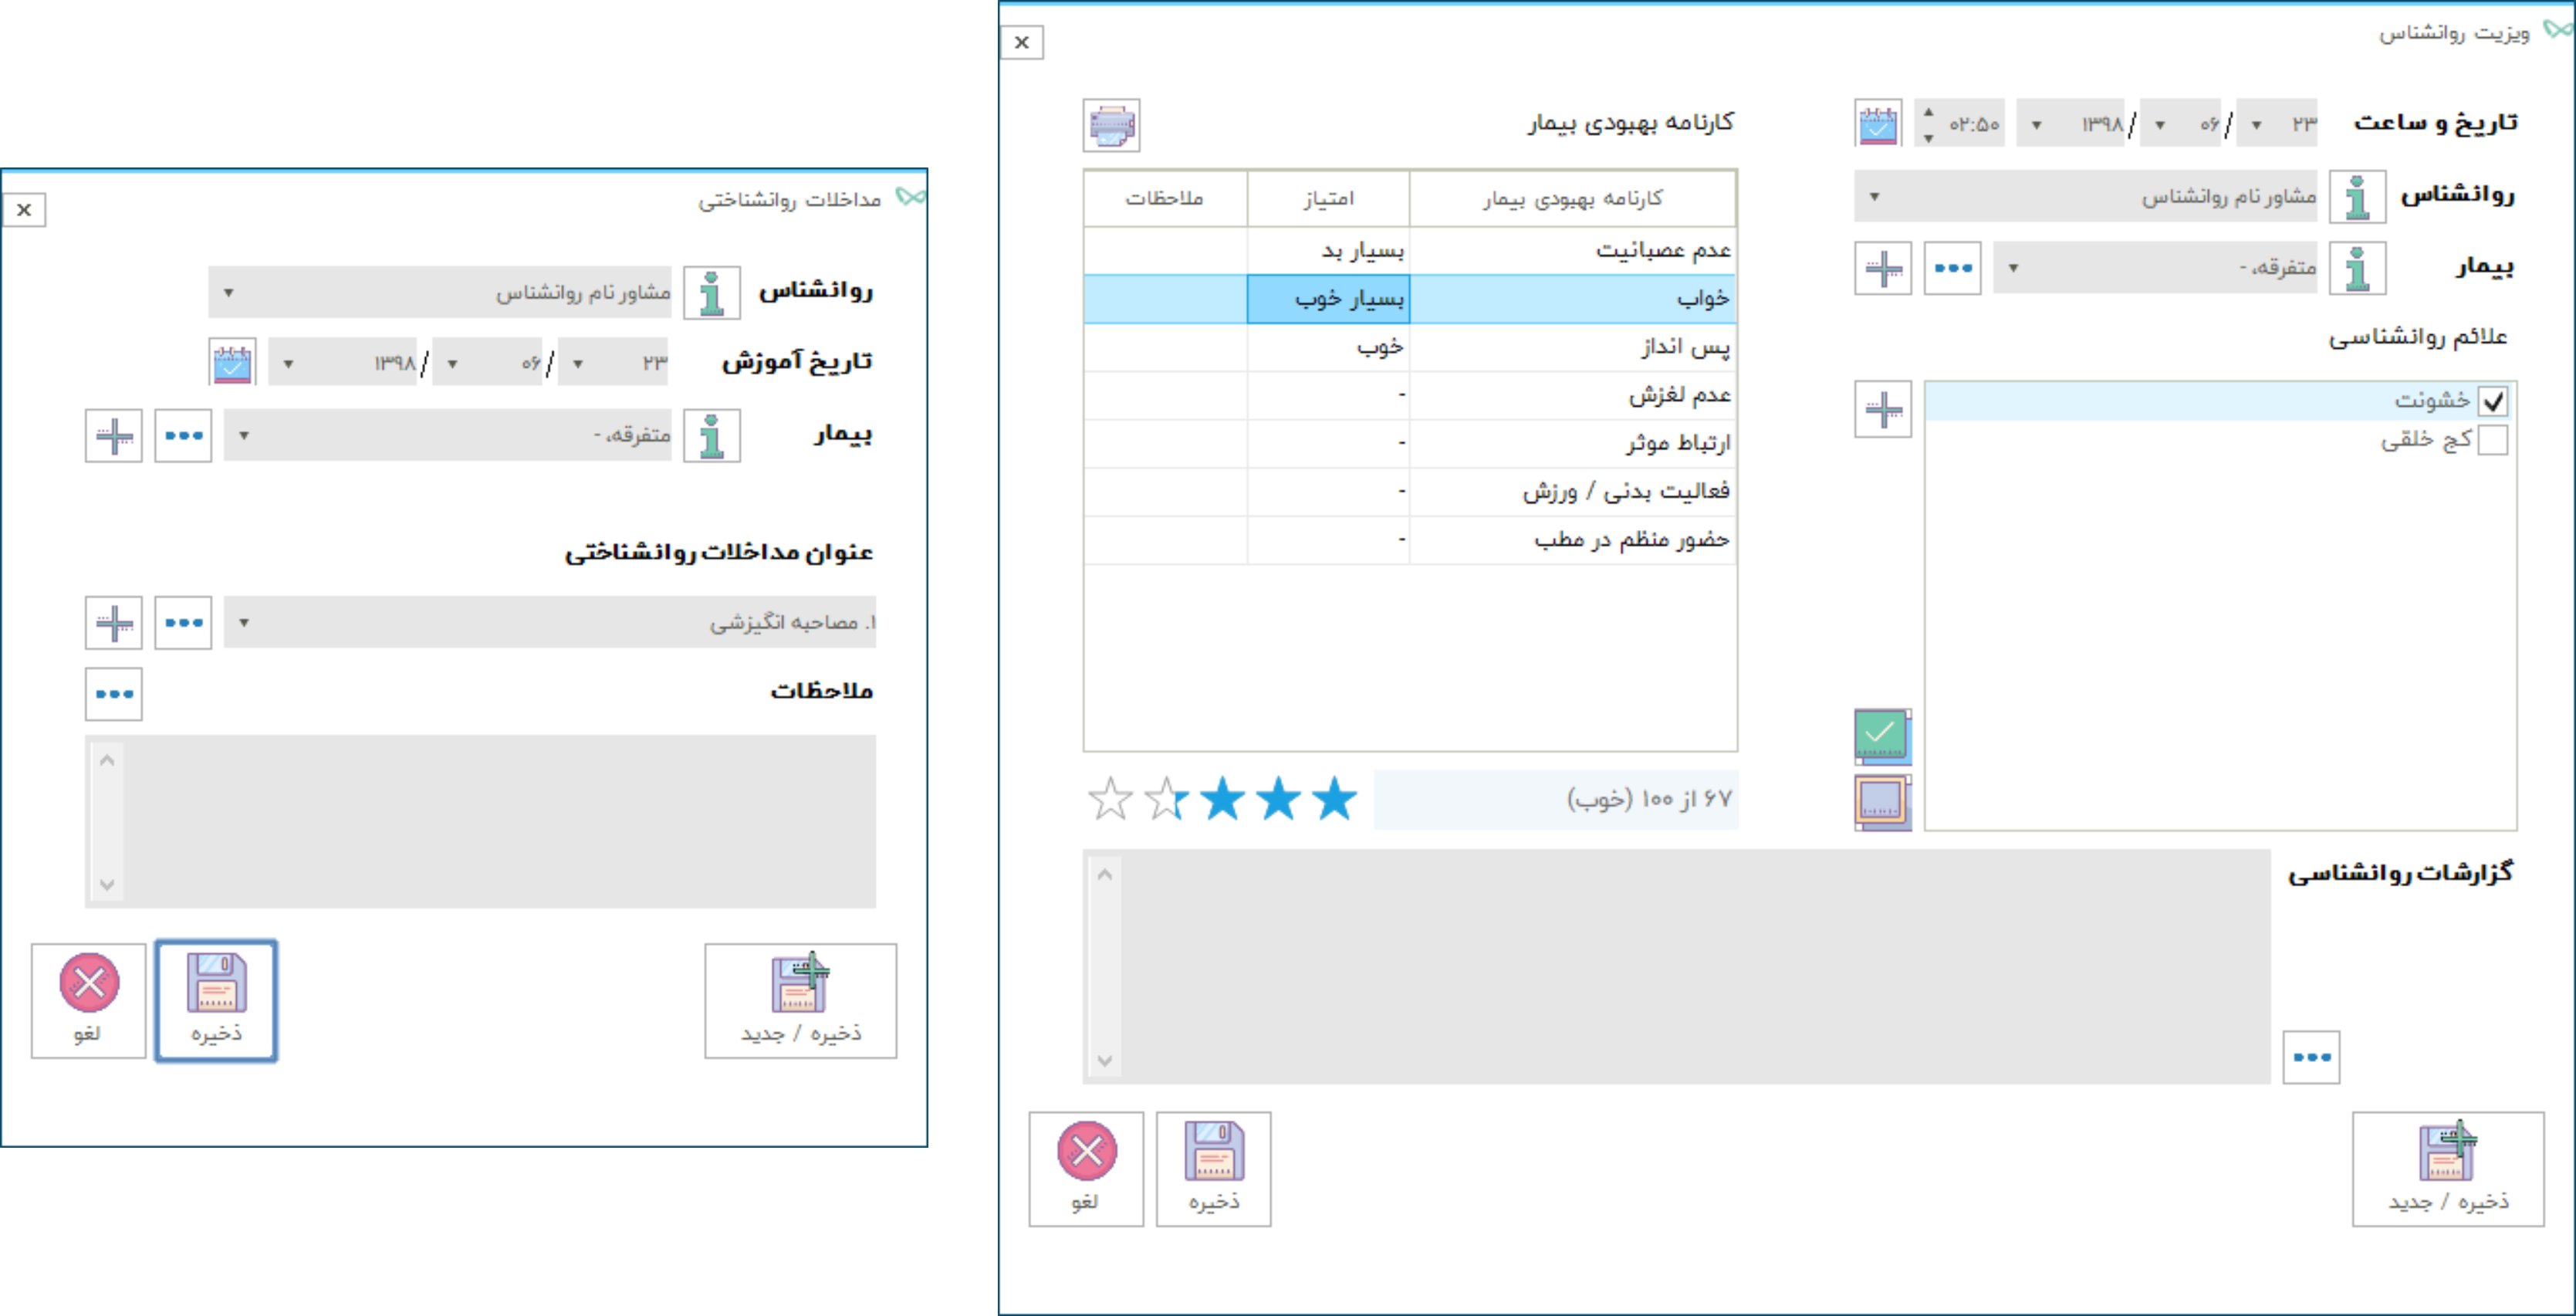Click the ذخیره save button in the visit window

[1214, 1169]
